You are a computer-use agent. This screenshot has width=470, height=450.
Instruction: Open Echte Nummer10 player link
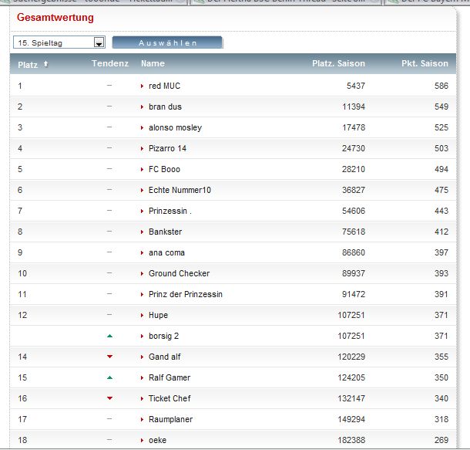[x=180, y=191]
